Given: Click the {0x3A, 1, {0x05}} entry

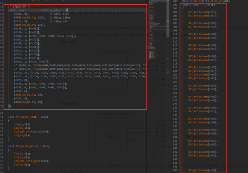Looking at the screenshot, I should (x=27, y=32).
